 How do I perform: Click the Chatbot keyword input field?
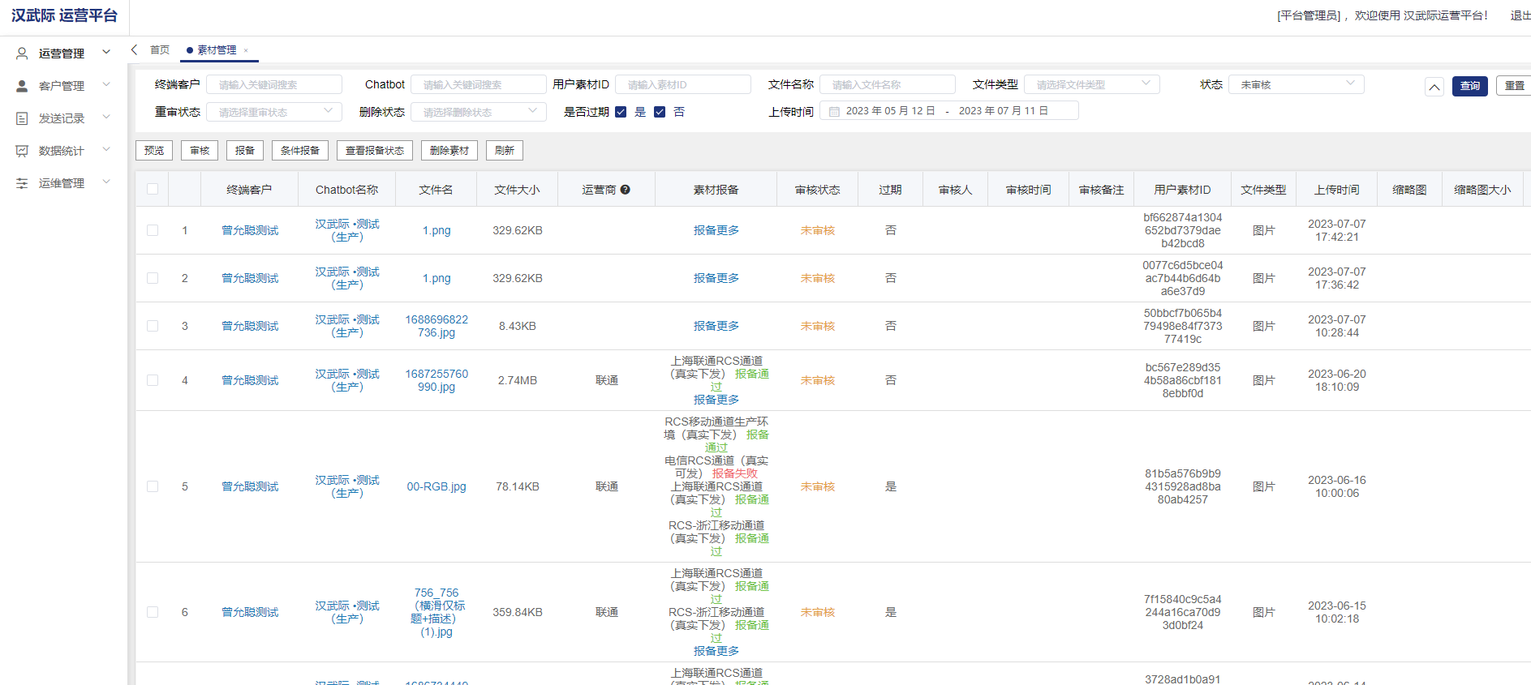click(479, 84)
